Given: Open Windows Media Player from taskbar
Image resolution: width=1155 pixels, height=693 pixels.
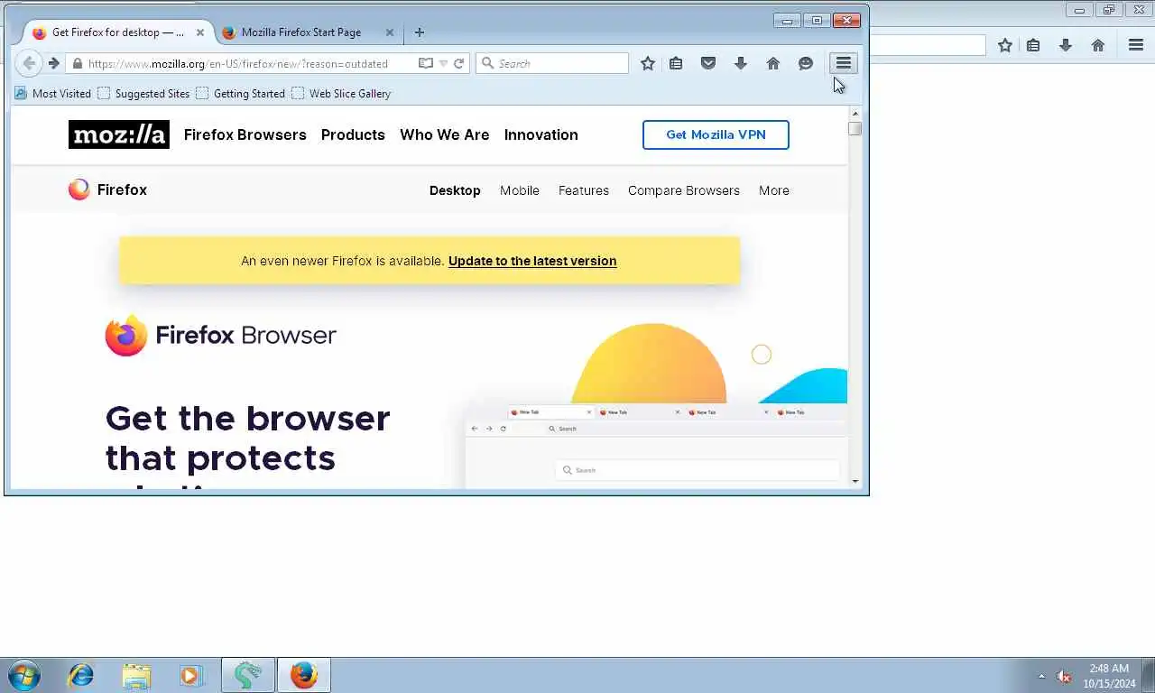Looking at the screenshot, I should pos(190,675).
